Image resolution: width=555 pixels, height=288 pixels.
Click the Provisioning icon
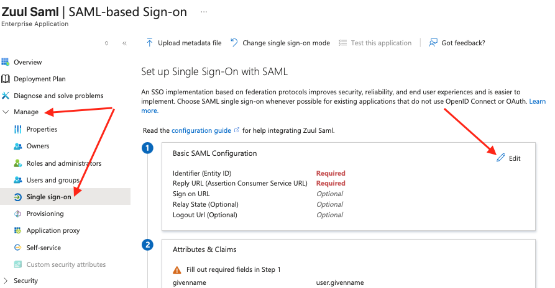(18, 214)
